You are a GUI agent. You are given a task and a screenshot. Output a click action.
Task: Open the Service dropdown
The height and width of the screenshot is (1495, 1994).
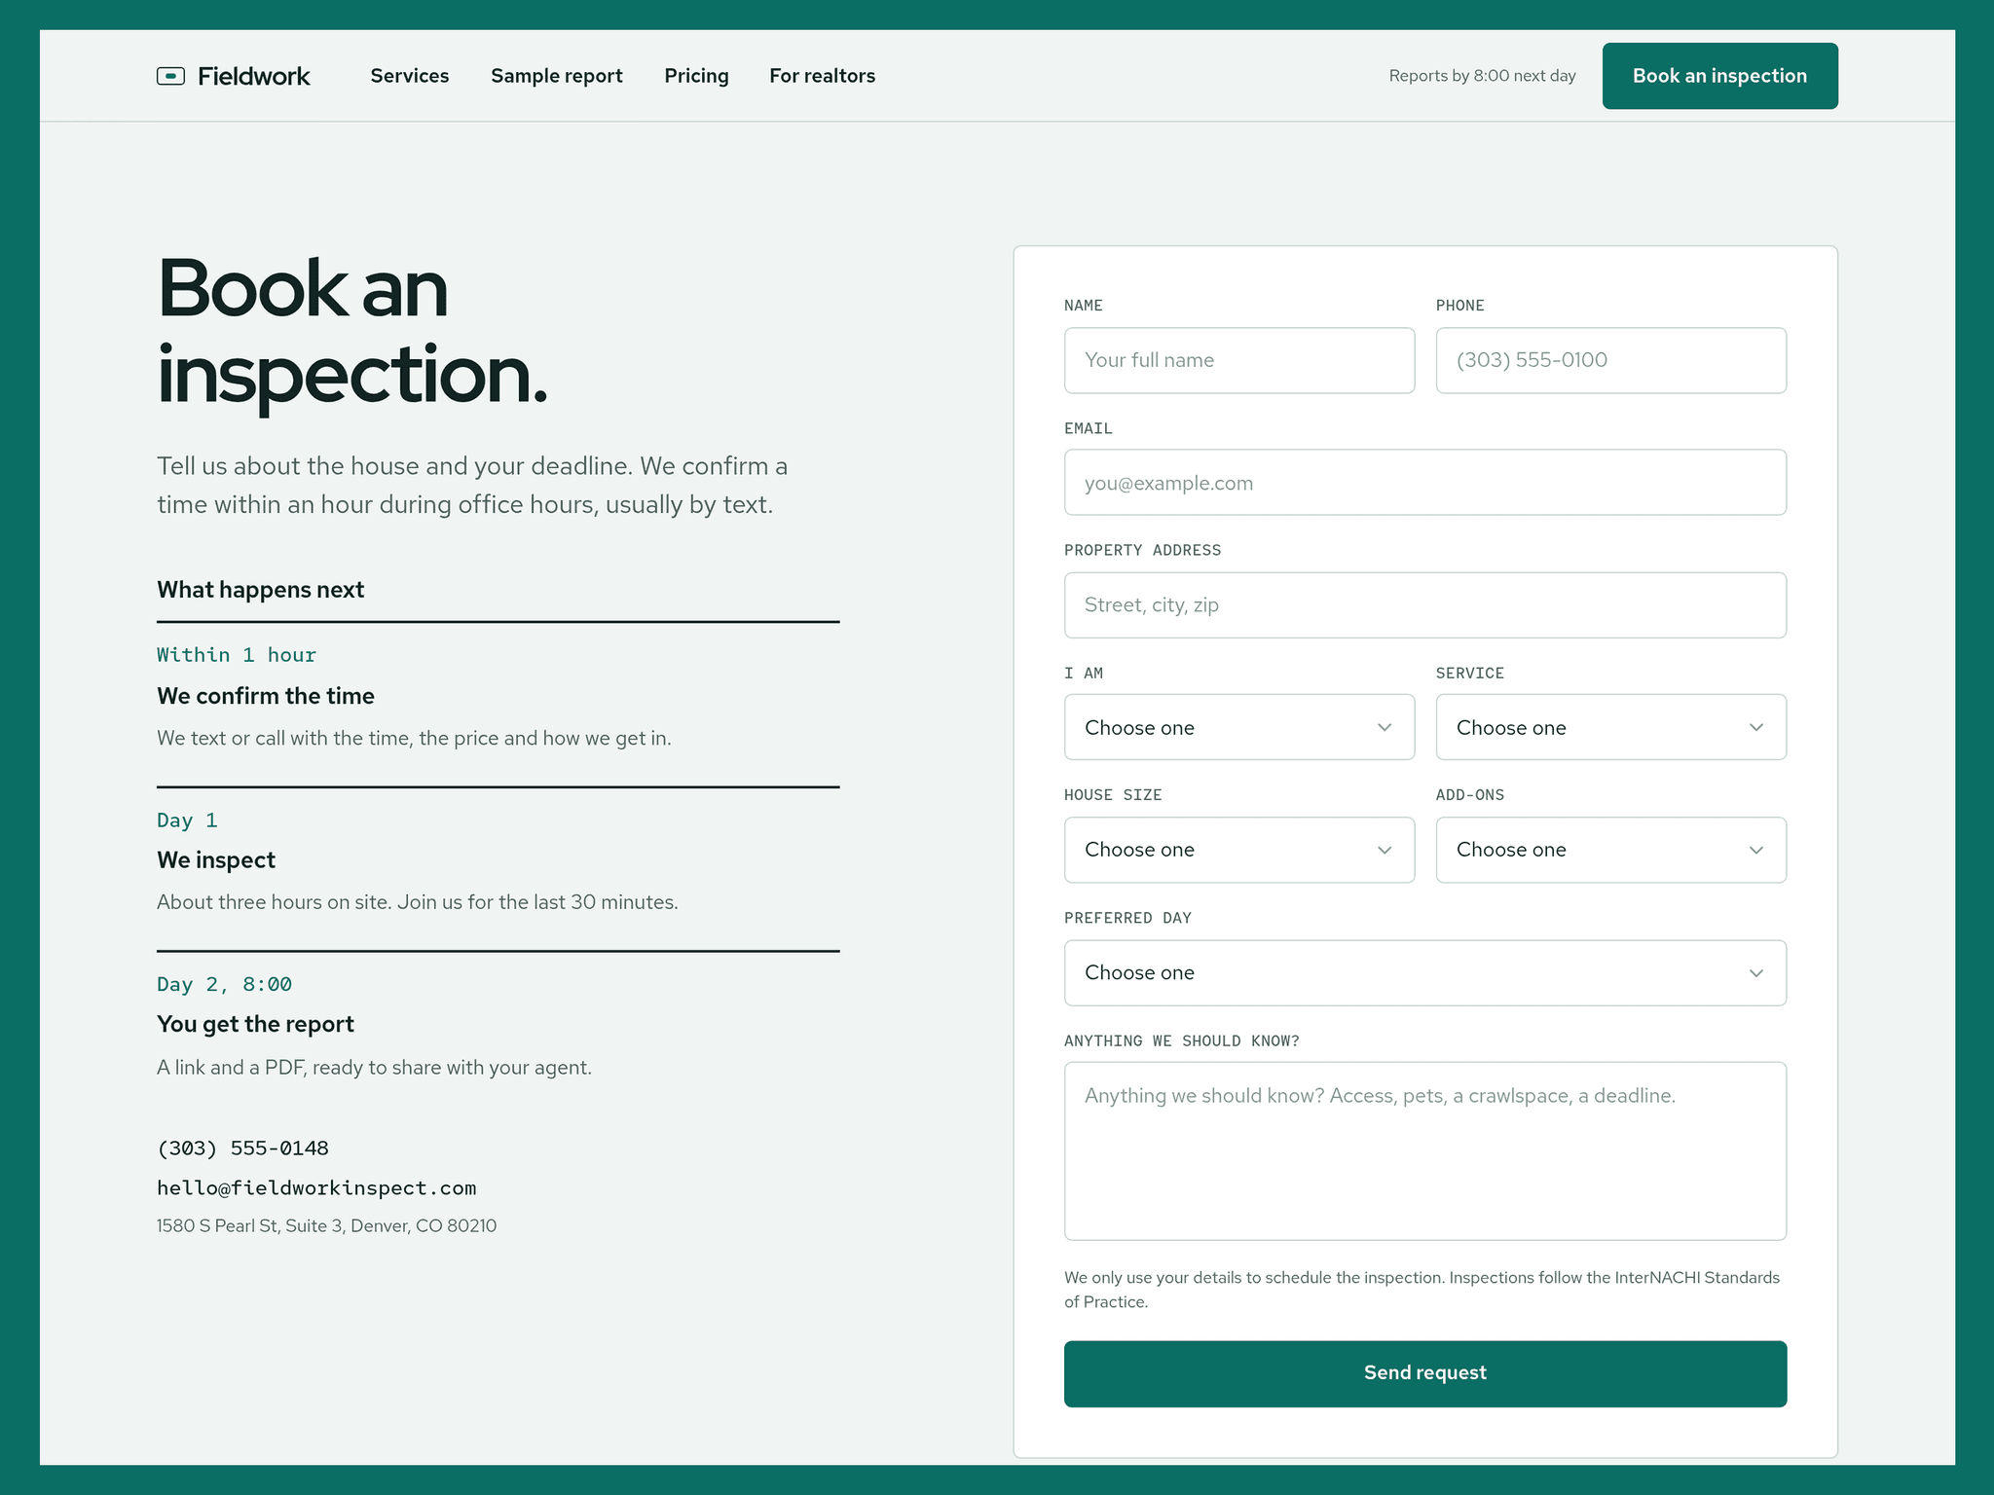click(x=1610, y=727)
